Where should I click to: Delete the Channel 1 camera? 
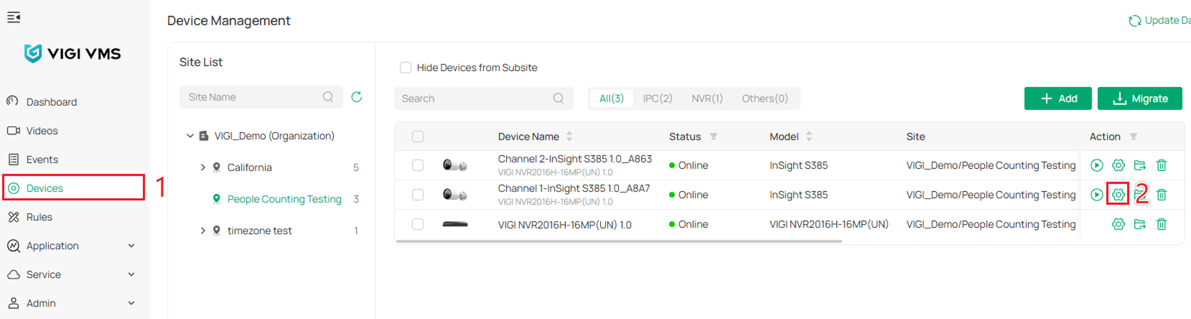tap(1162, 194)
